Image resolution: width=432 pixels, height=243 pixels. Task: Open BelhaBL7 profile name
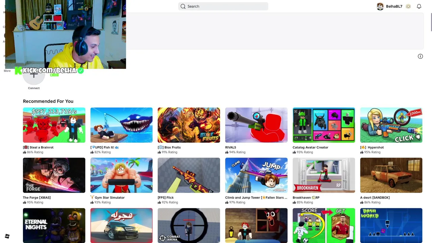pos(394,6)
